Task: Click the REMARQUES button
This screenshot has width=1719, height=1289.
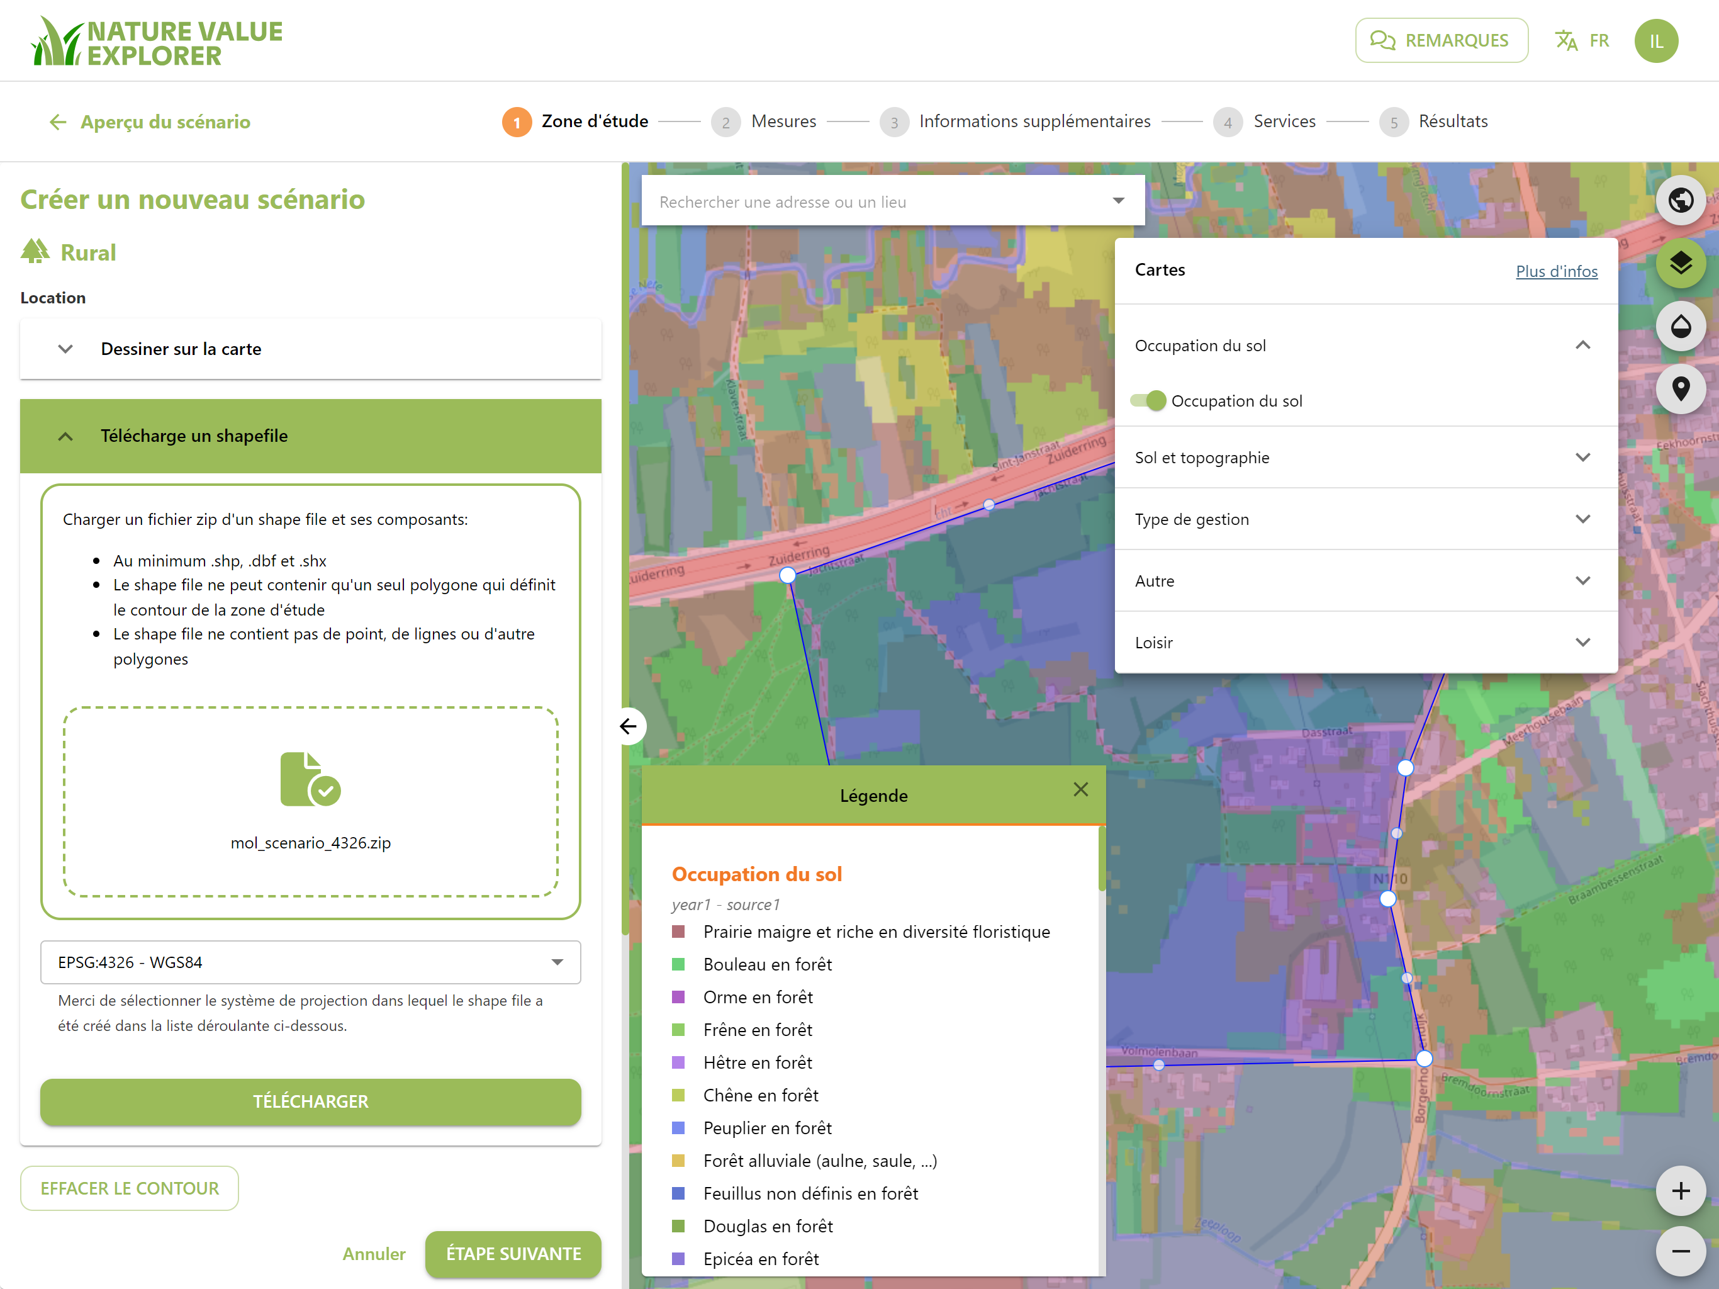Action: click(x=1441, y=40)
